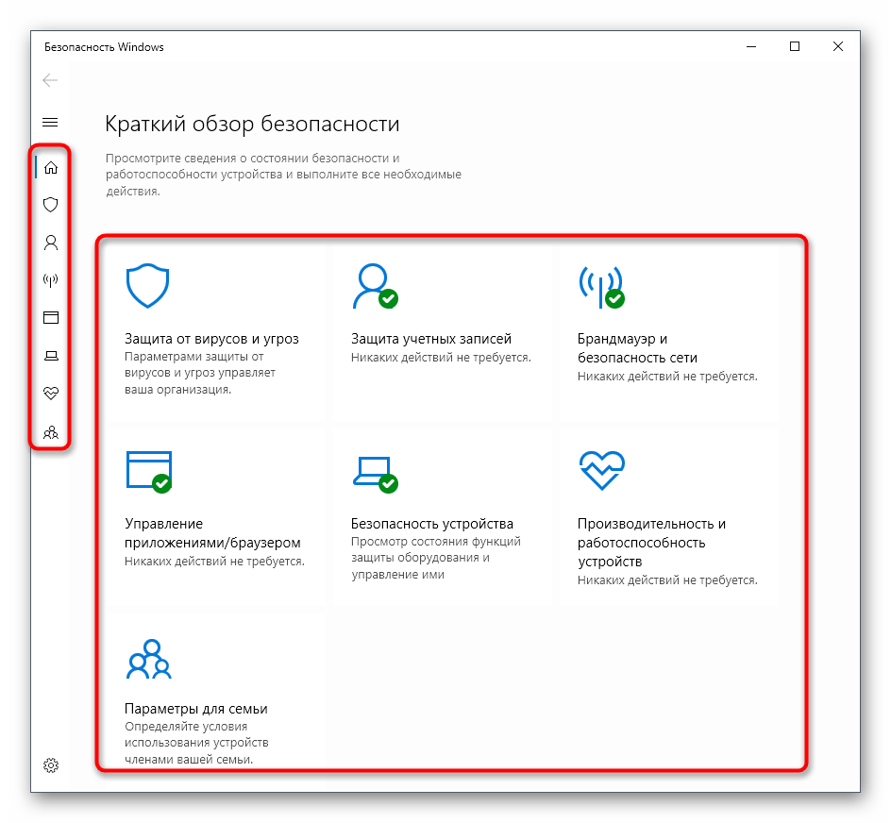Open device security laptop sidebar icon
Viewport: 891px width, 823px height.
point(51,356)
